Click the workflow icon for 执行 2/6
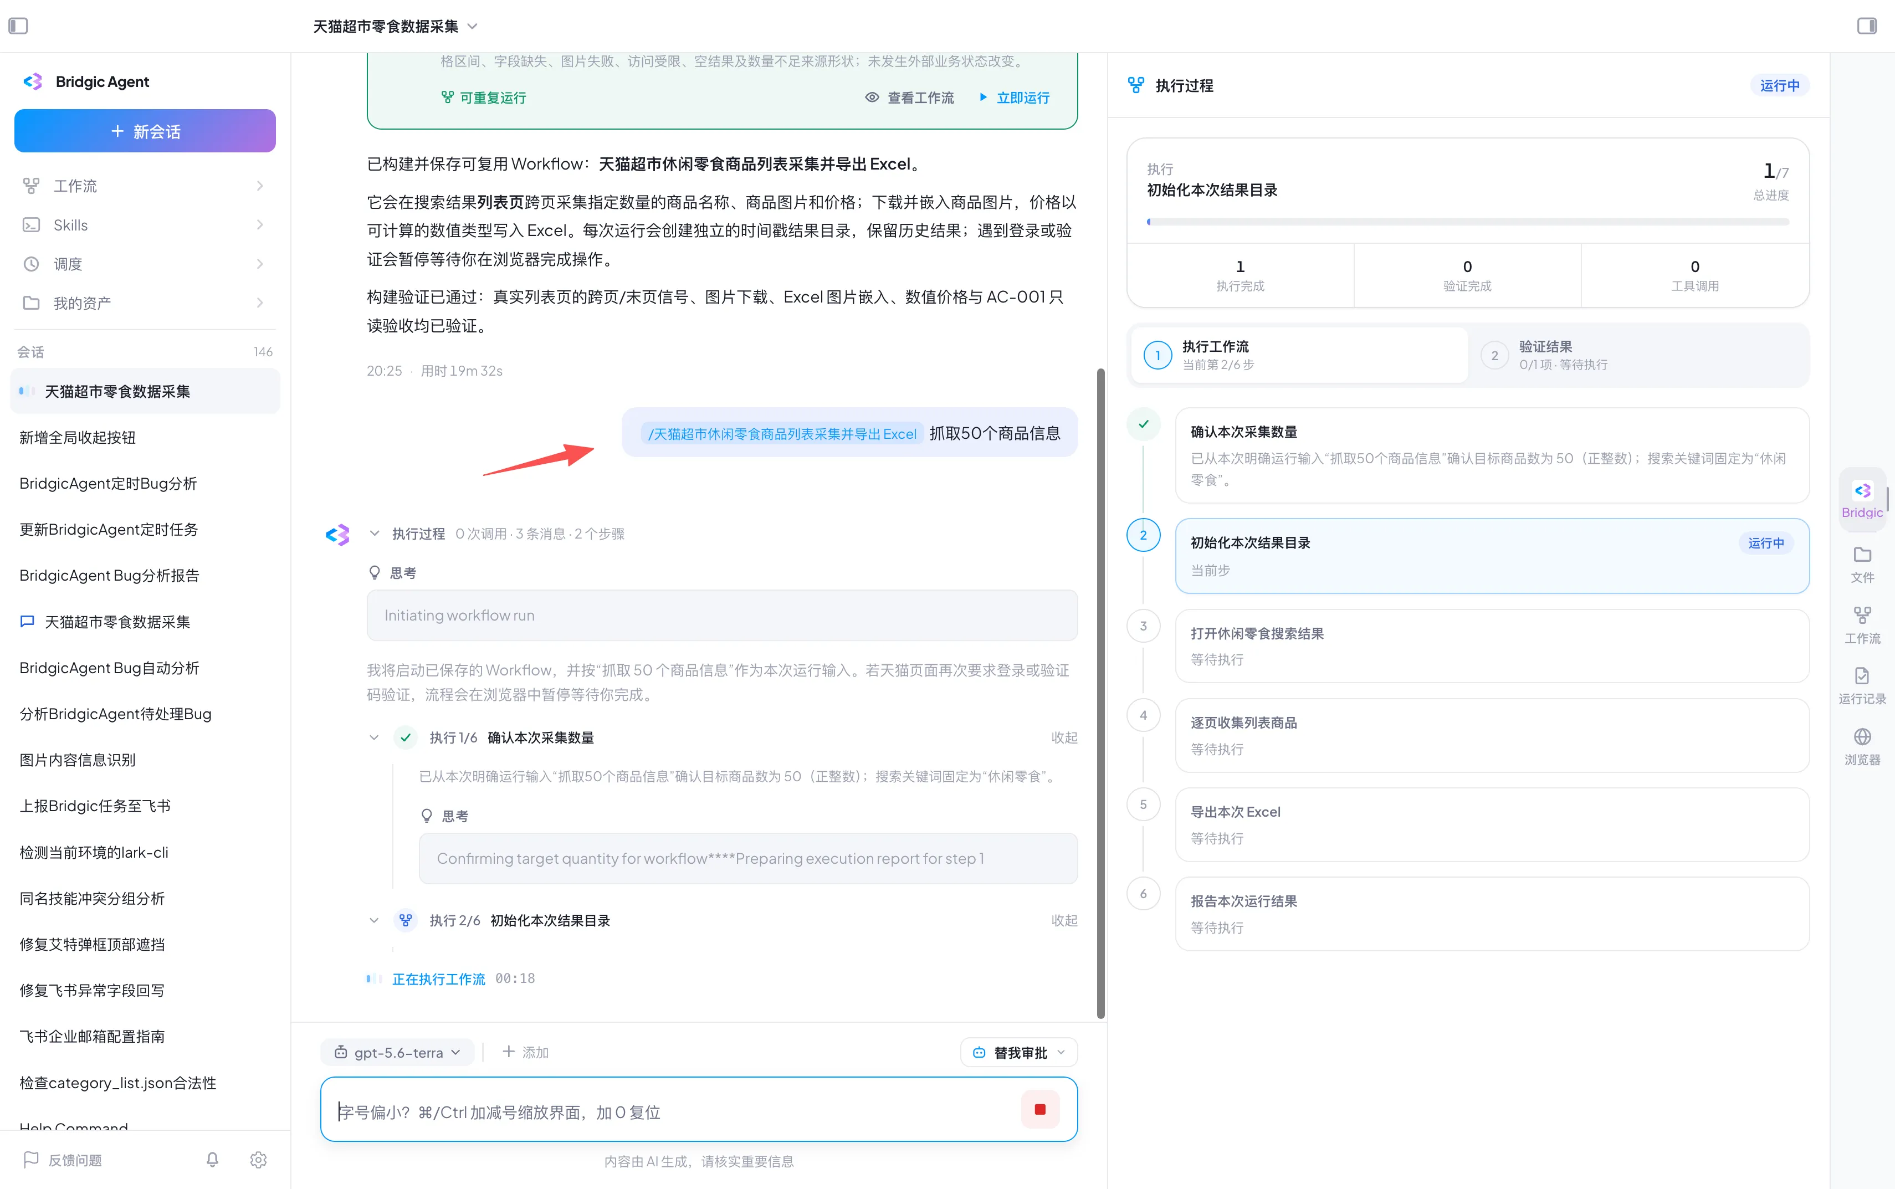 point(405,920)
